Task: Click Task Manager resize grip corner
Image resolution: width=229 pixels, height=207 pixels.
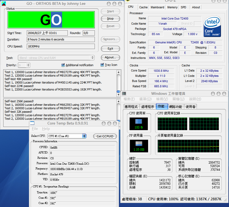Action: (226, 200)
